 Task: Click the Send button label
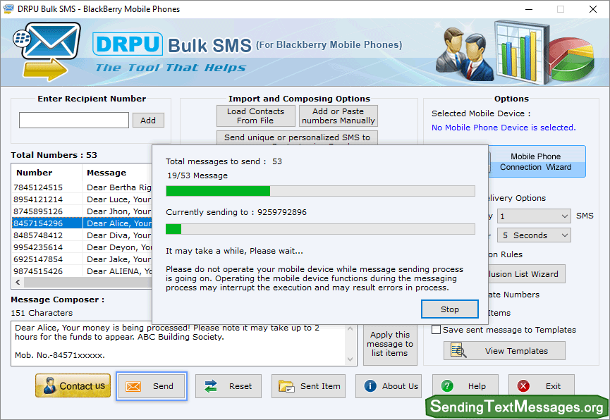tap(163, 386)
